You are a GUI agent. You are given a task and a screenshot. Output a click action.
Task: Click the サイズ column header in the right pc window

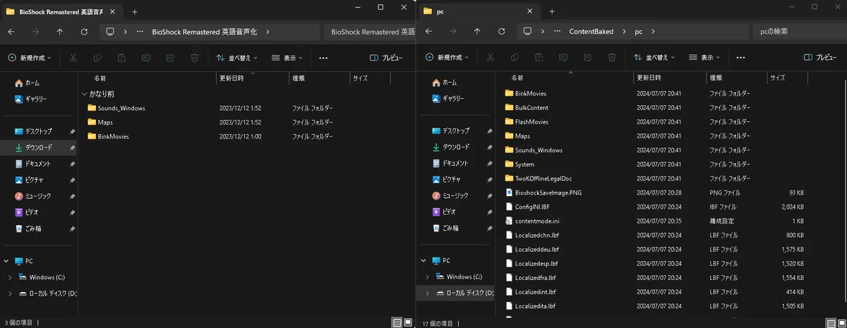777,78
